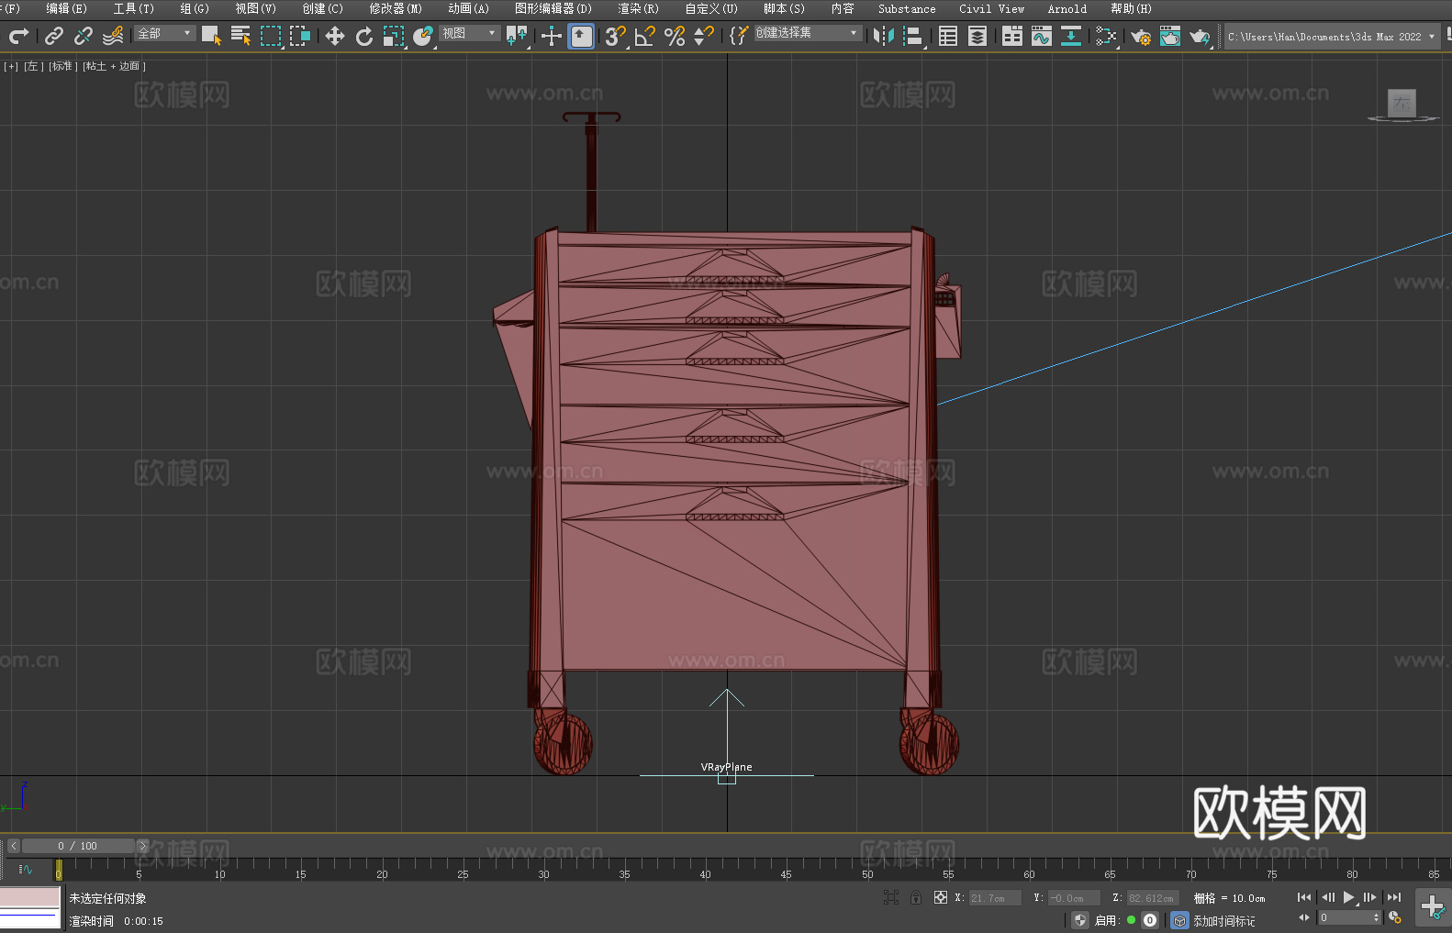Click the [标准] viewport quality label

point(62,66)
